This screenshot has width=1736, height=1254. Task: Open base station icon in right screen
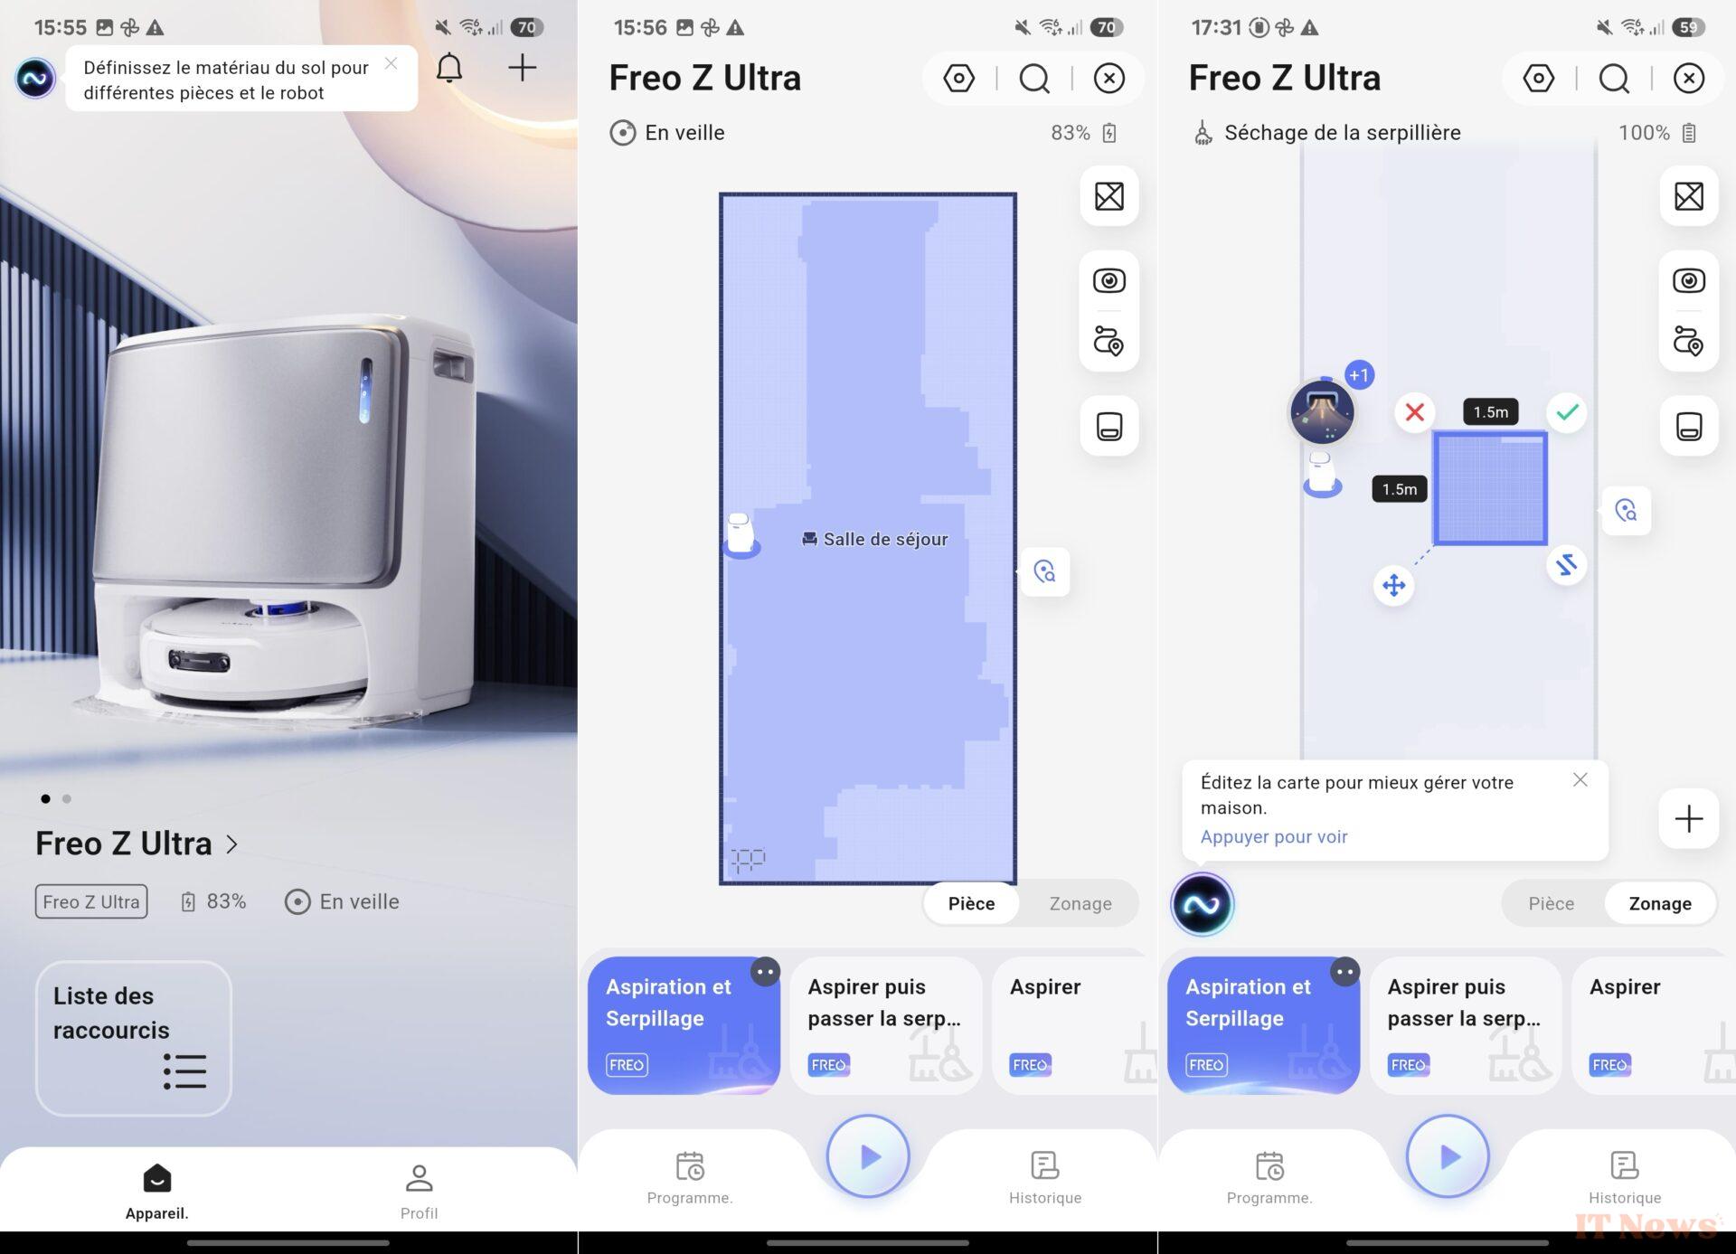coord(1689,426)
